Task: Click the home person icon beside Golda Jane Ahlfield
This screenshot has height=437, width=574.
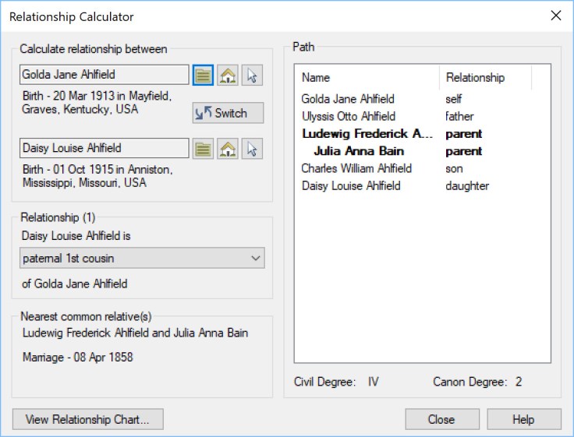Action: click(228, 75)
